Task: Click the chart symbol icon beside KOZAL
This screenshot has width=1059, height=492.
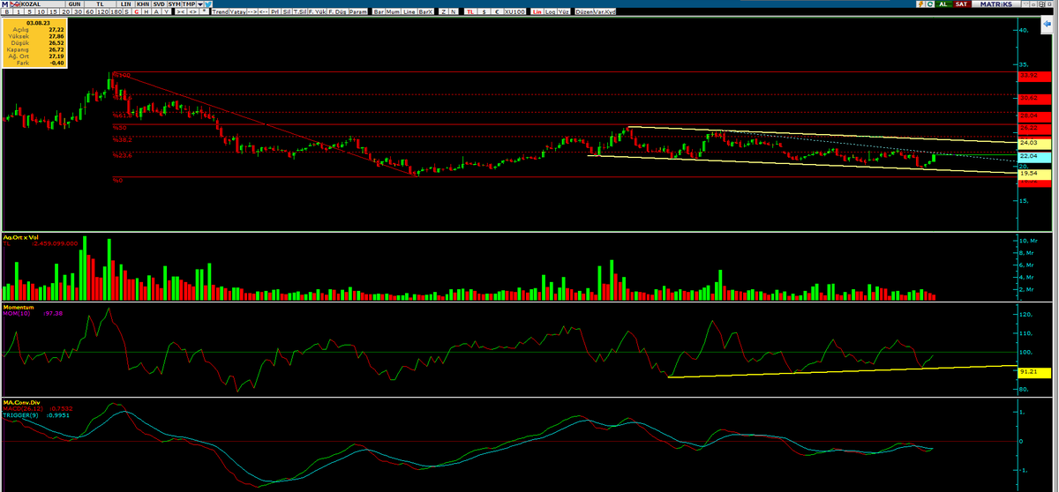Action: 14,4
